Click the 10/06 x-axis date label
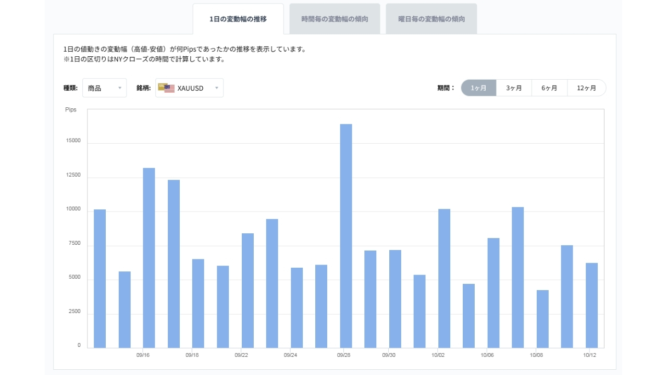This screenshot has height=375, width=667. click(x=487, y=355)
